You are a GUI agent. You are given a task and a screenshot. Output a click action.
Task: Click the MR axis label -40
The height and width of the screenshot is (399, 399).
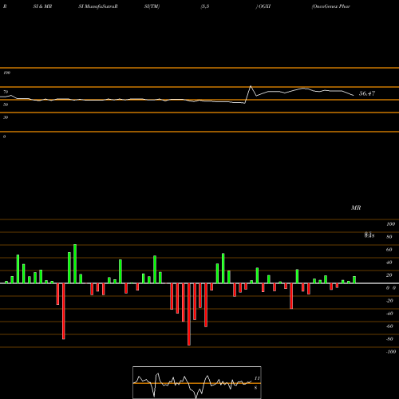389,314
